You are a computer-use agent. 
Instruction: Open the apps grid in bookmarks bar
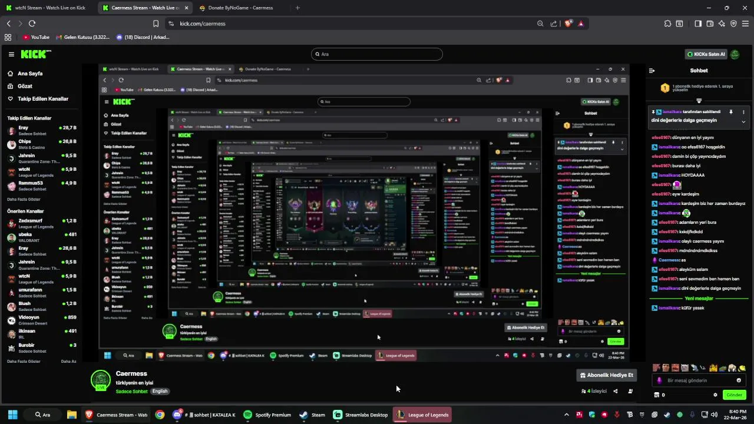tap(8, 37)
